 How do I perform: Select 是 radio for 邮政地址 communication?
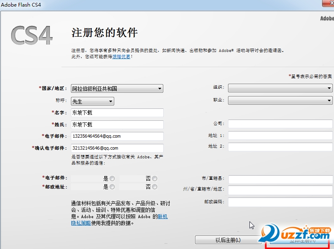[x=112, y=187]
